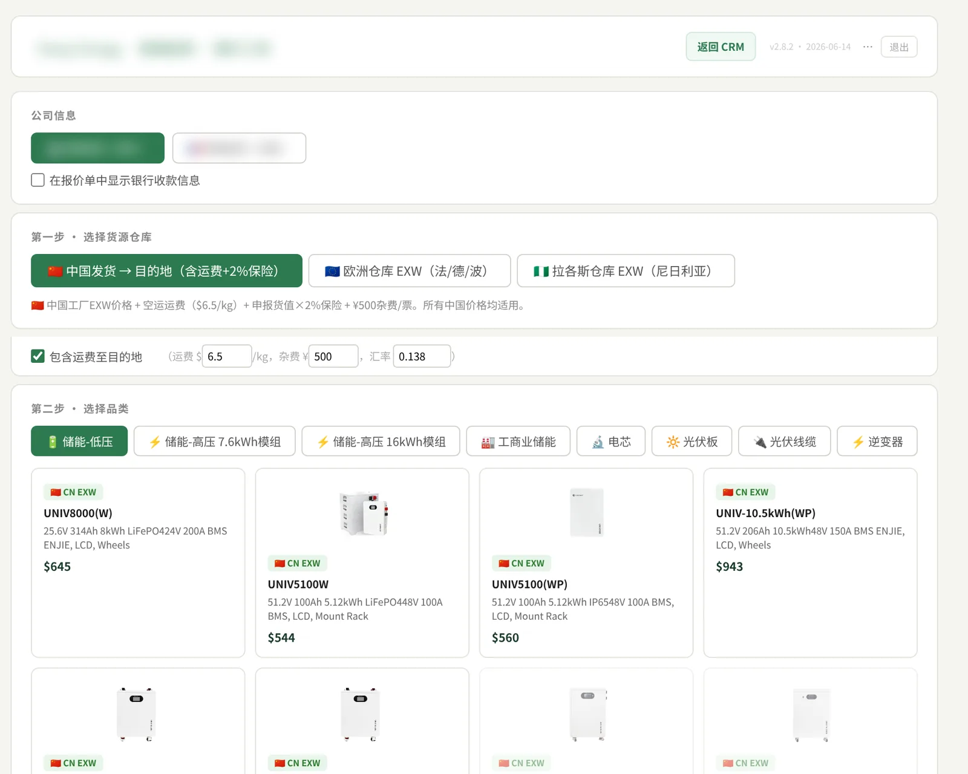Select the 光伏线缆 category
Screen dimensions: 968x774
pos(785,441)
